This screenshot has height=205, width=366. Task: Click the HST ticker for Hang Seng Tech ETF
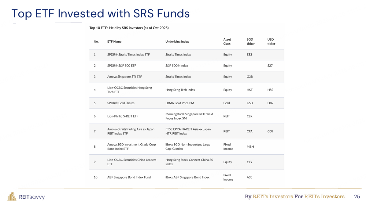tap(250, 90)
